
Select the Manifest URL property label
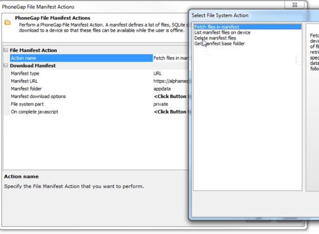pos(24,81)
